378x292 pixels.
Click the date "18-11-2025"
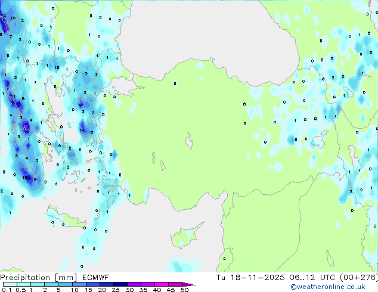[x=257, y=278]
